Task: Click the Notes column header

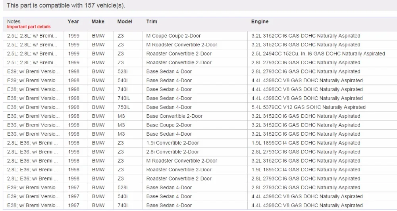Action: (x=13, y=21)
